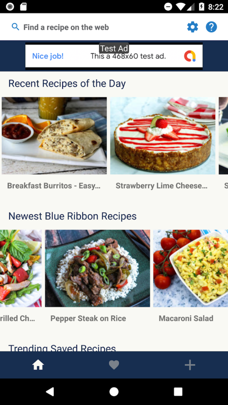The width and height of the screenshot is (228, 405).
Task: Tap the help question mark icon
Action: click(211, 27)
